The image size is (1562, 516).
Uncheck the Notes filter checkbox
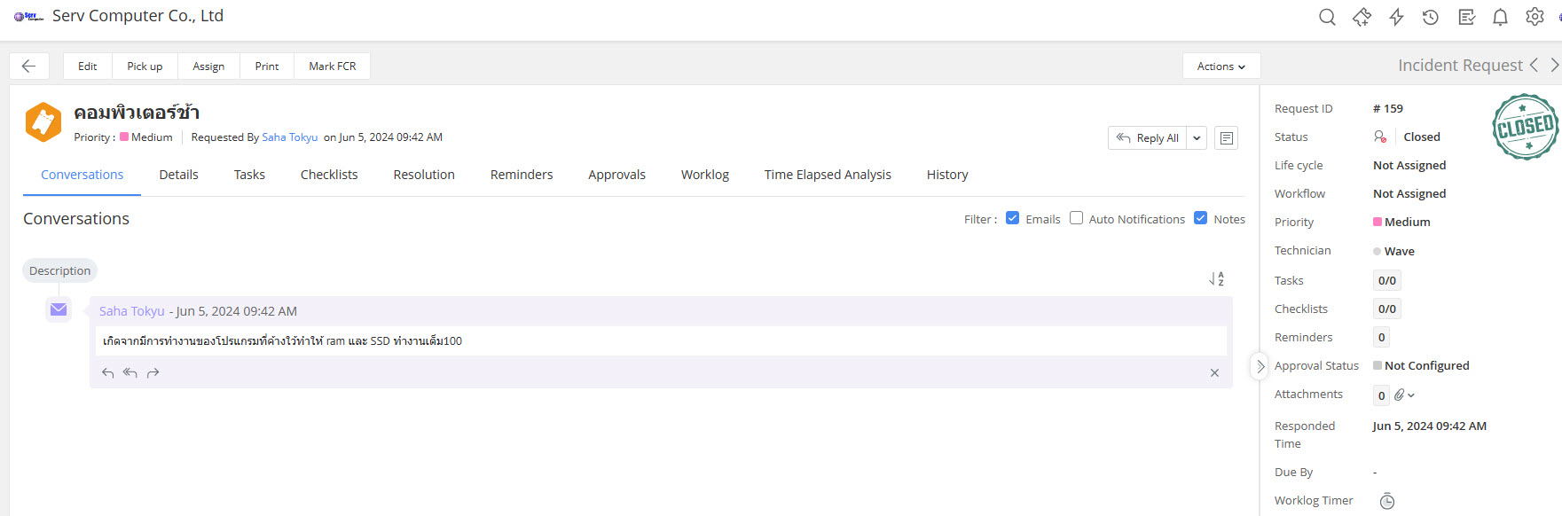(1200, 218)
